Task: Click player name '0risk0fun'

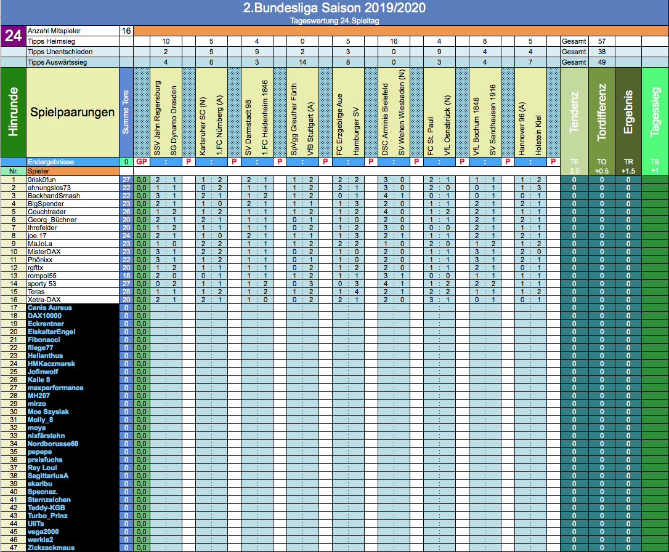Action: point(42,180)
